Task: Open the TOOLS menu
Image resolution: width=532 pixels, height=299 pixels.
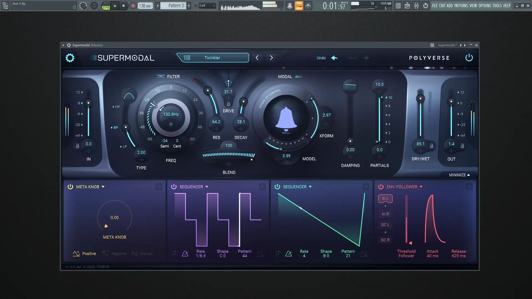Action: point(497,6)
